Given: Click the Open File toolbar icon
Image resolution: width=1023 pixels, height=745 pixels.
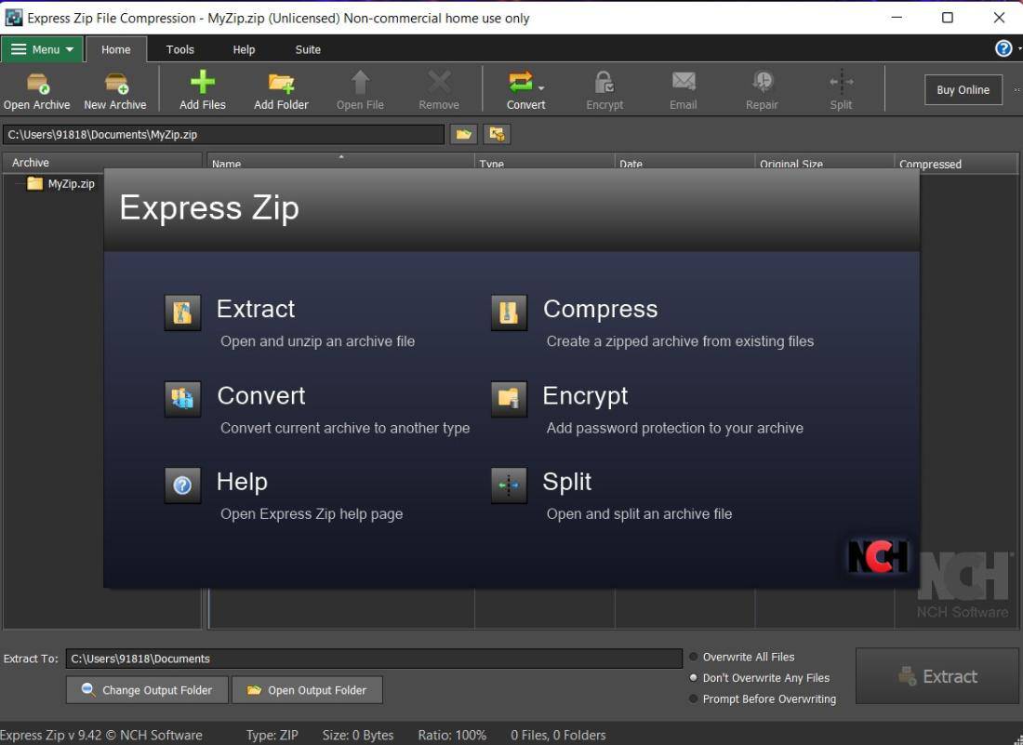Looking at the screenshot, I should pyautogui.click(x=360, y=83).
